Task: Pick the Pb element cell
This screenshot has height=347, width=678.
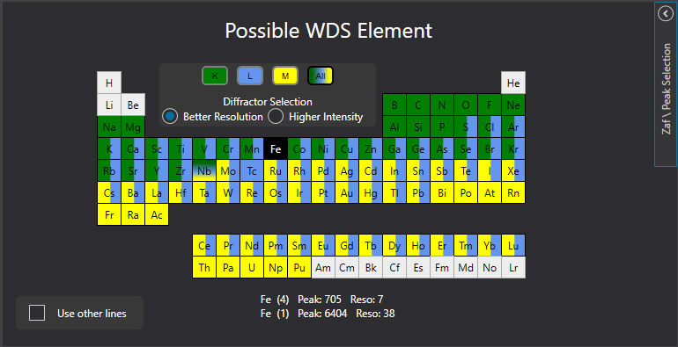Action: 418,193
